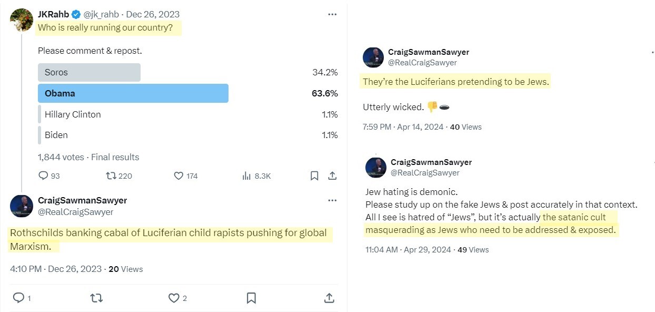655x312 pixels.
Task: Bookmark Craig's Rothschilds reply
Action: (251, 298)
